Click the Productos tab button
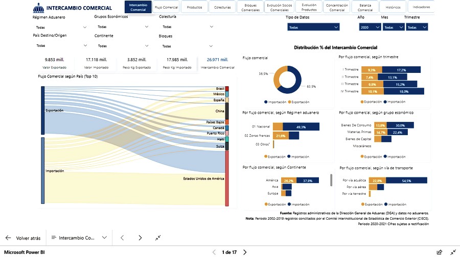The height and width of the screenshot is (258, 460). point(194,7)
